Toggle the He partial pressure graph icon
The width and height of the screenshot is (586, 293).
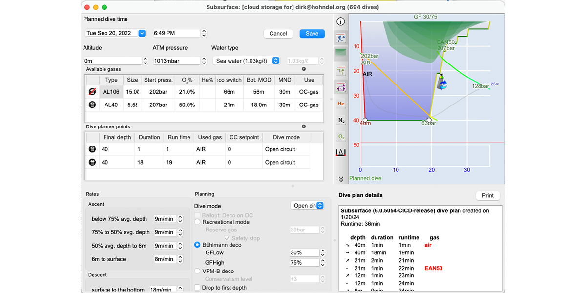[x=341, y=104]
